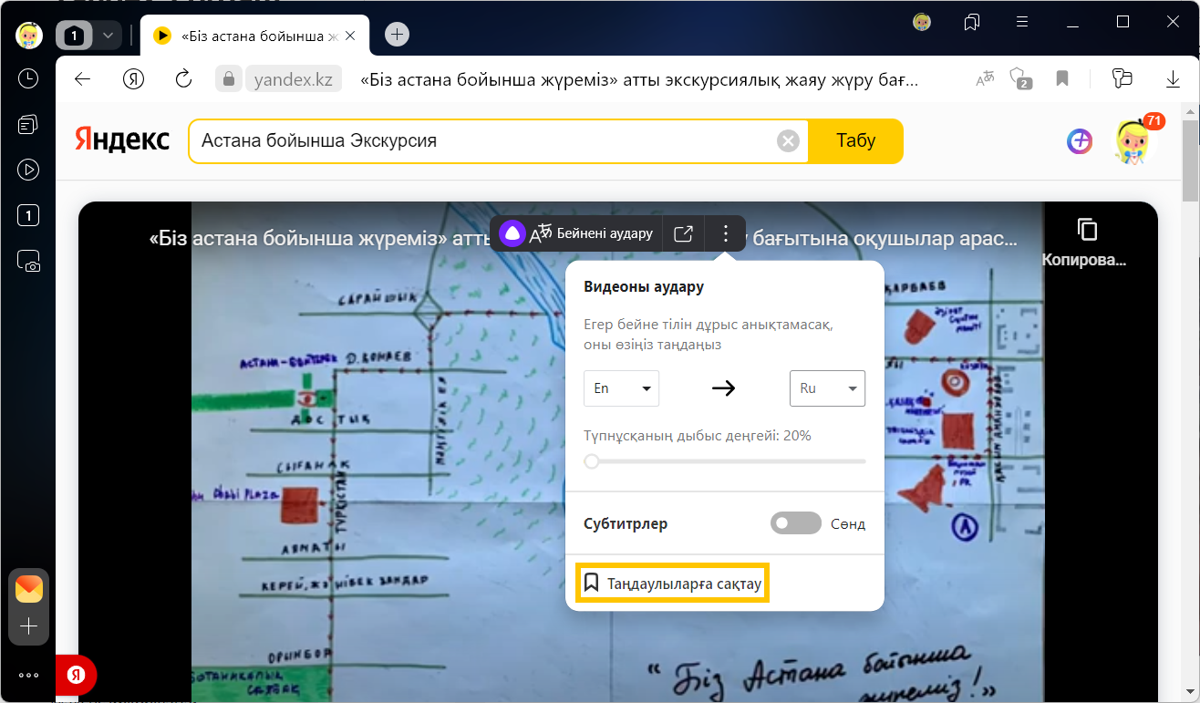Open the user avatar with 71 notifications

click(1134, 140)
